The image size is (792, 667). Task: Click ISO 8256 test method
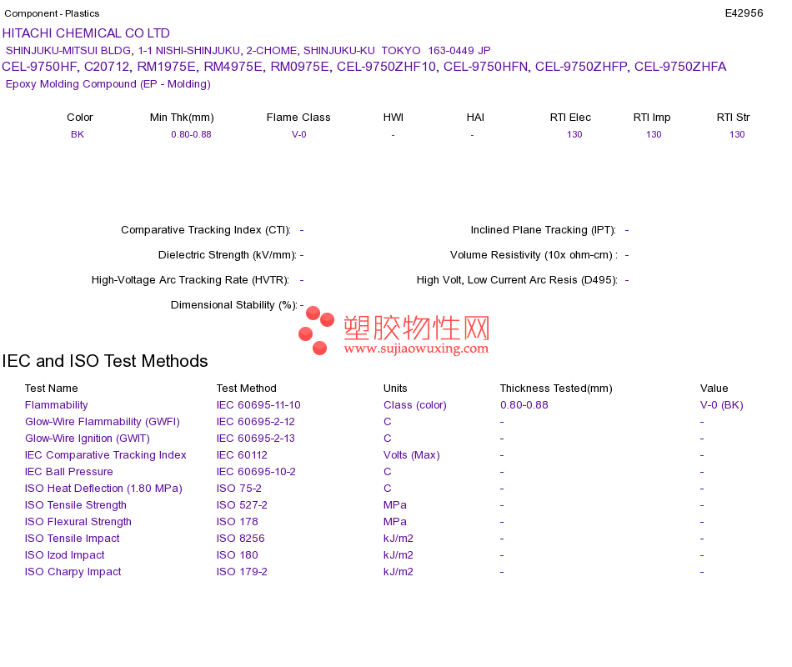click(x=240, y=539)
